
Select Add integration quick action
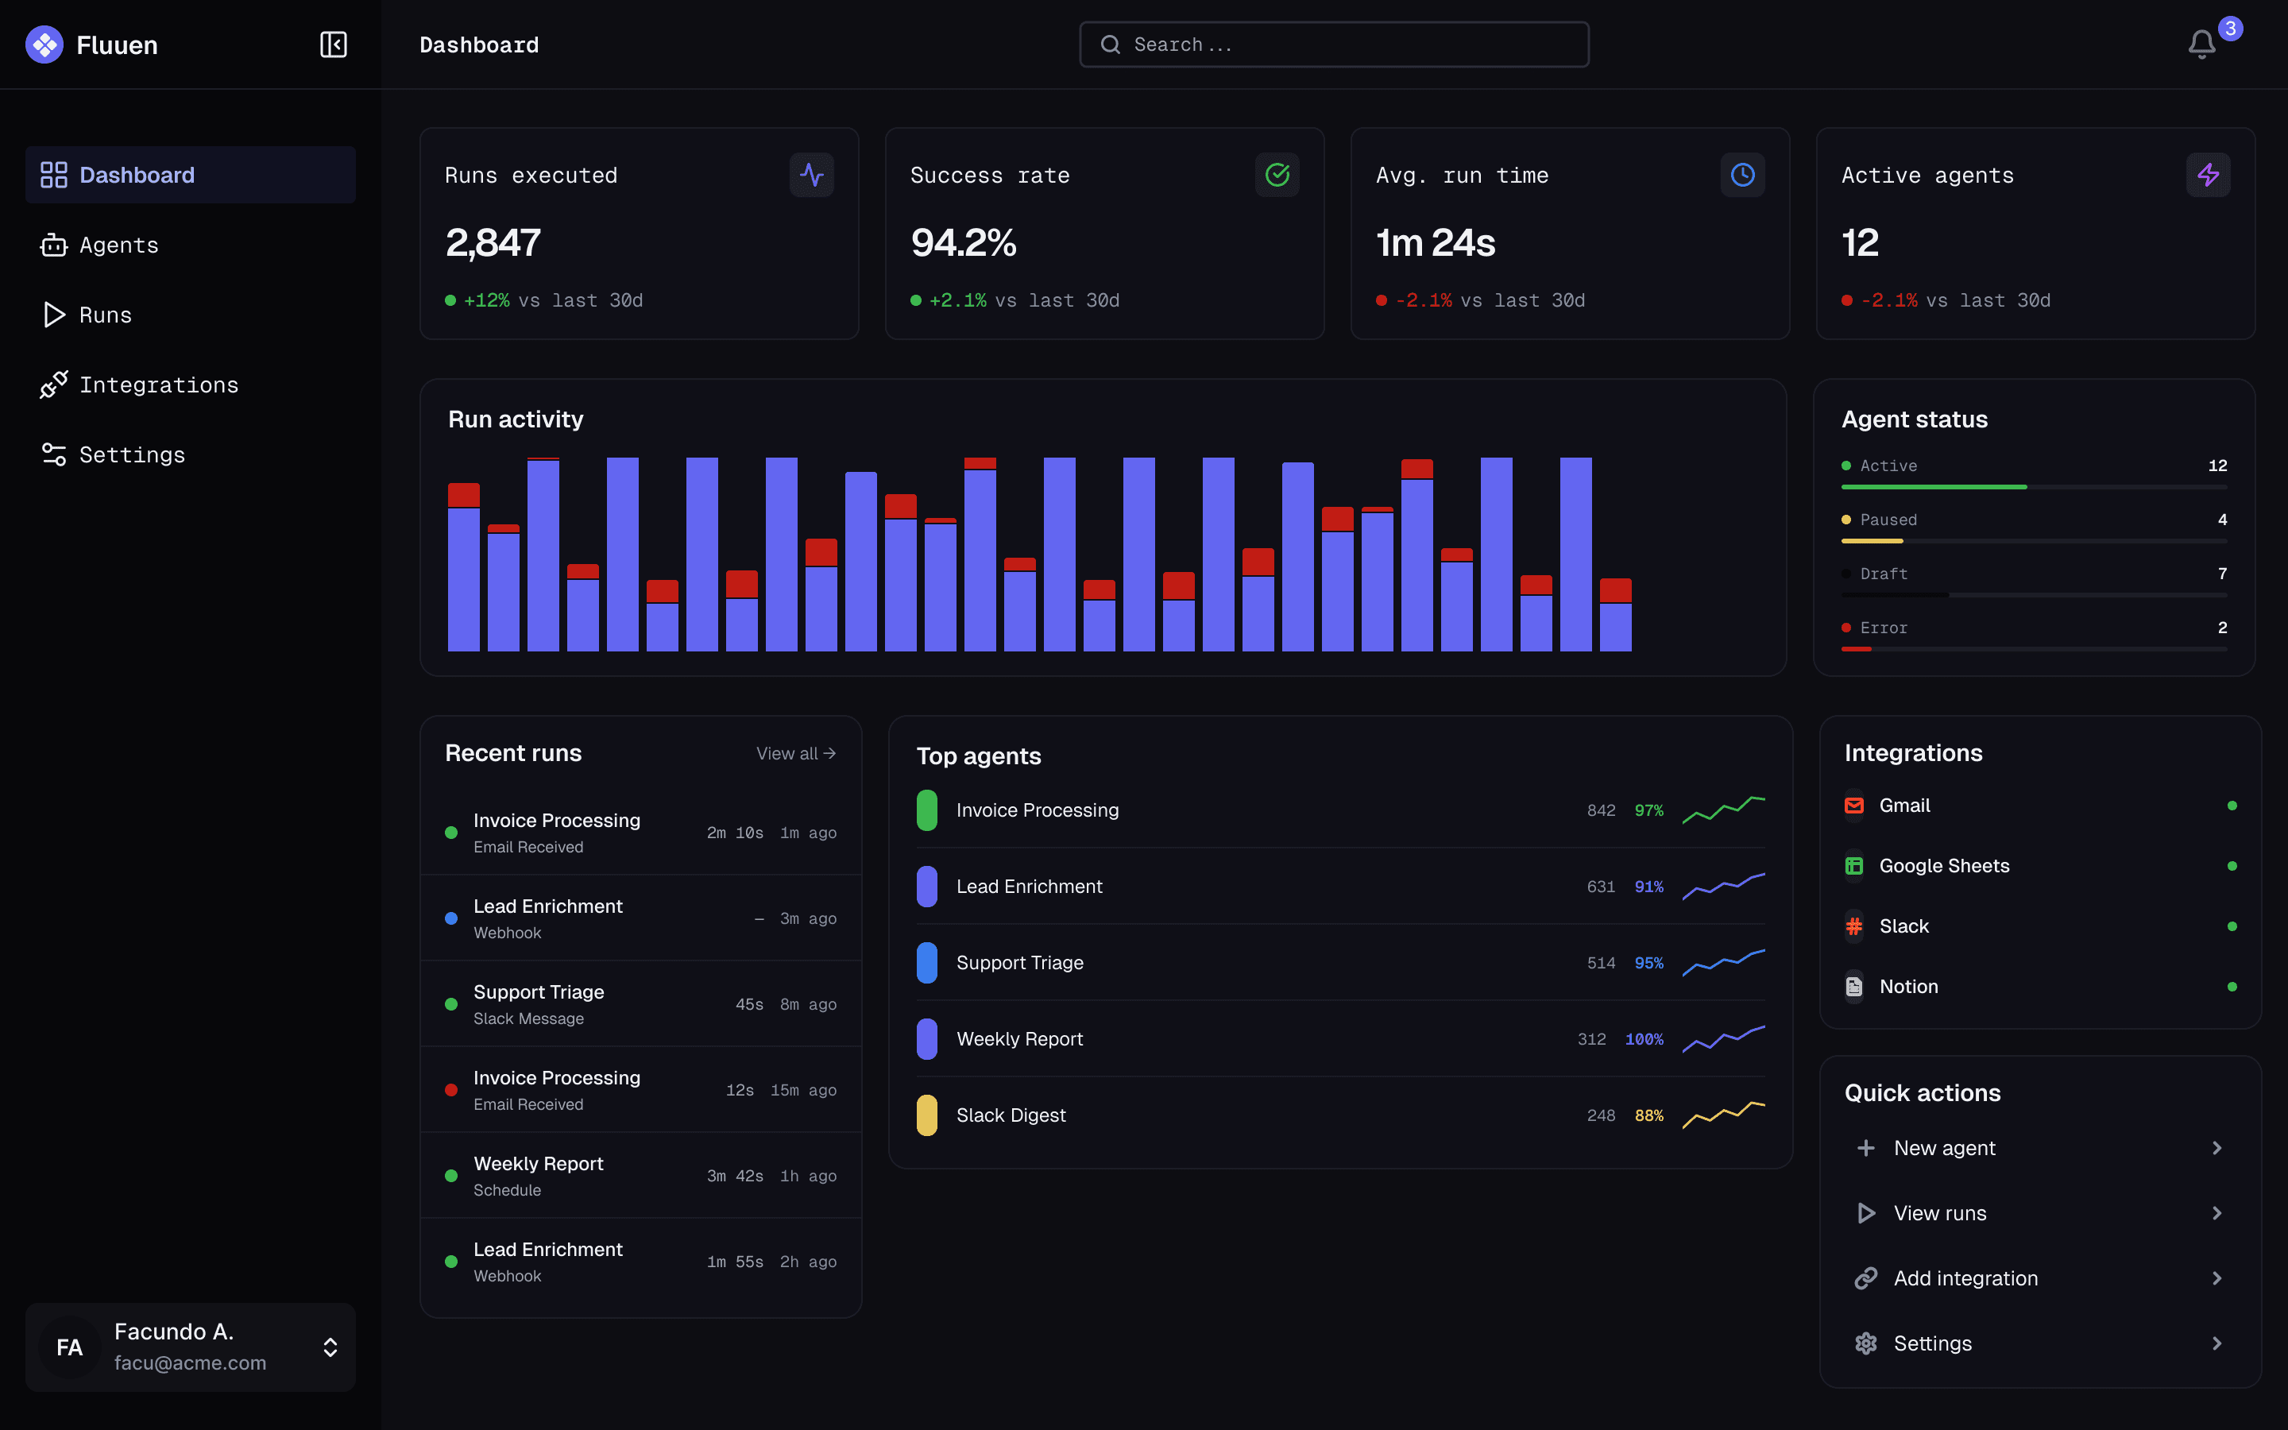[2040, 1279]
